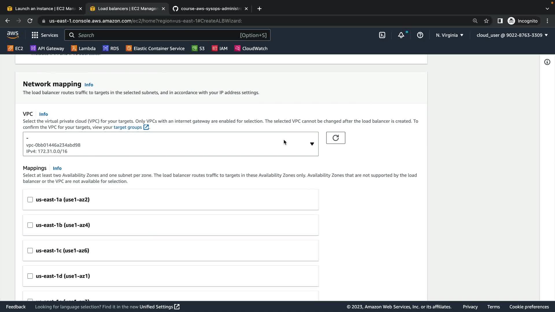Expand the cloud_user account menu
The height and width of the screenshot is (312, 555).
point(512,35)
